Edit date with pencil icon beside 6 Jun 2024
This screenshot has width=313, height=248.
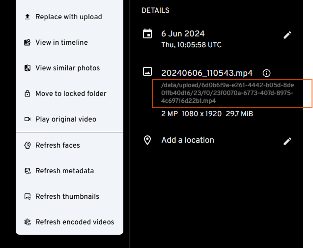pos(287,35)
